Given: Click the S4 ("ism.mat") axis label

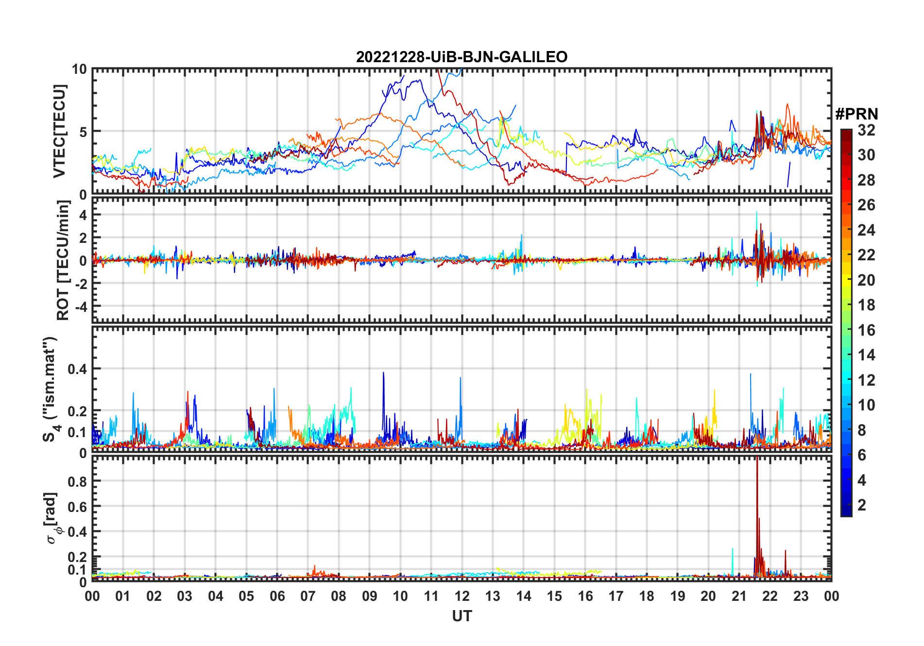Looking at the screenshot, I should click(50, 389).
